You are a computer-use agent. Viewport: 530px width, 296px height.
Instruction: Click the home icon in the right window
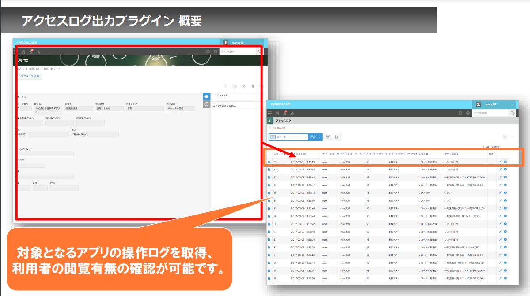[x=277, y=113]
